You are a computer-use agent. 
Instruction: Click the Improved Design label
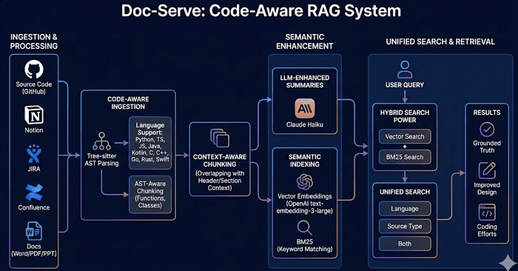tap(487, 189)
